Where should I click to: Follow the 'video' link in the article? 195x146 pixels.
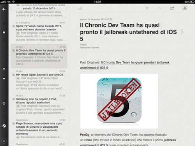click(x=88, y=140)
